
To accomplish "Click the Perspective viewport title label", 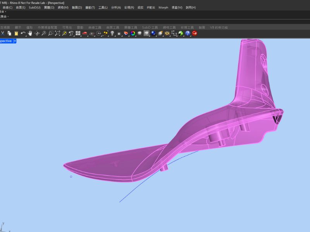I will tap(6, 41).
